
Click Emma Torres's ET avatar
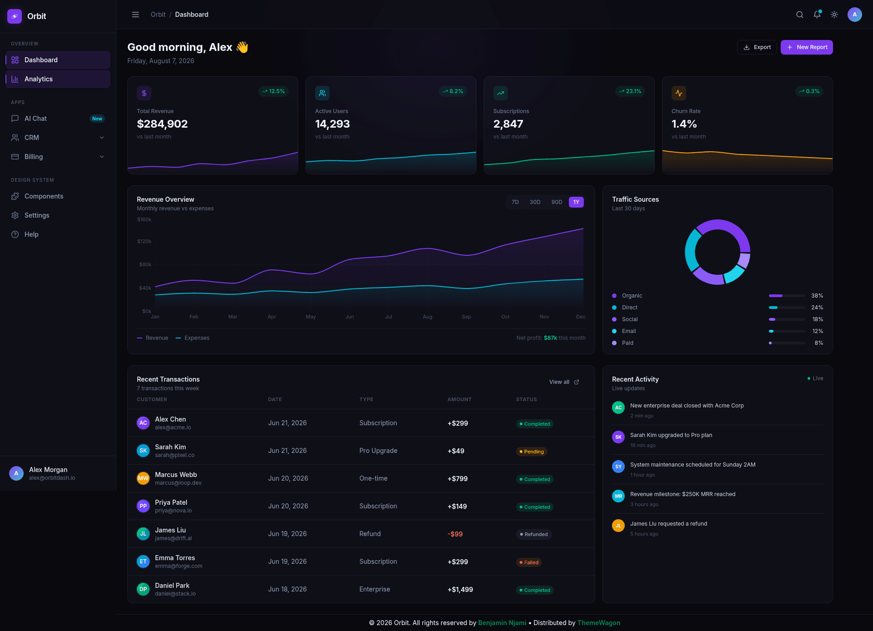pos(143,561)
